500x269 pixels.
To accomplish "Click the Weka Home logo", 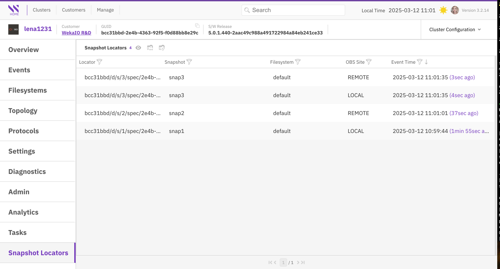I will pos(14,10).
